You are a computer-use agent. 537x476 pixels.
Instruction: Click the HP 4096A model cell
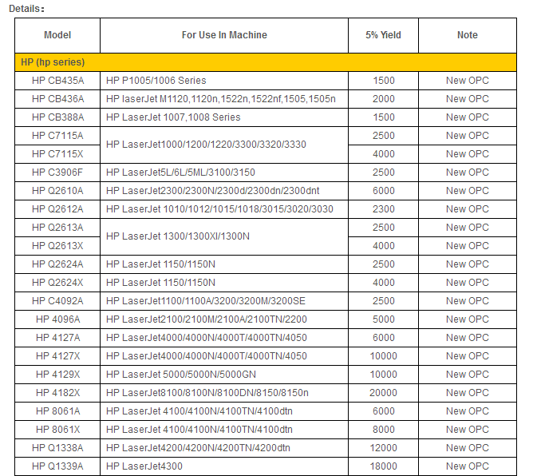57,319
